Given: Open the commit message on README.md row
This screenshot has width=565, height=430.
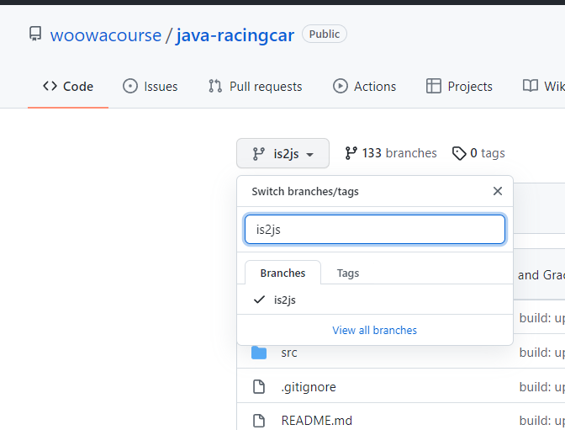Looking at the screenshot, I should tap(542, 420).
